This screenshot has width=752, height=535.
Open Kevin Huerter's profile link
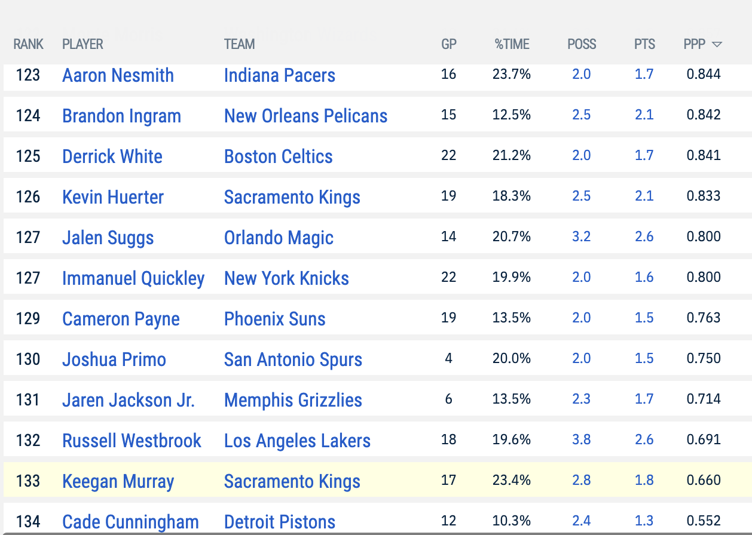click(113, 197)
